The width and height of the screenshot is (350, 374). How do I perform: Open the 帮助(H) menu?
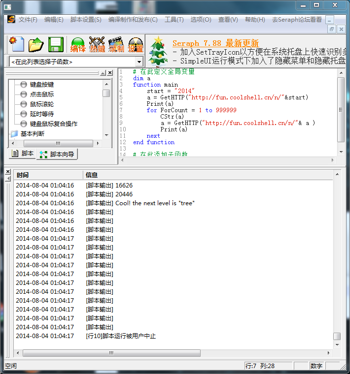(x=255, y=20)
